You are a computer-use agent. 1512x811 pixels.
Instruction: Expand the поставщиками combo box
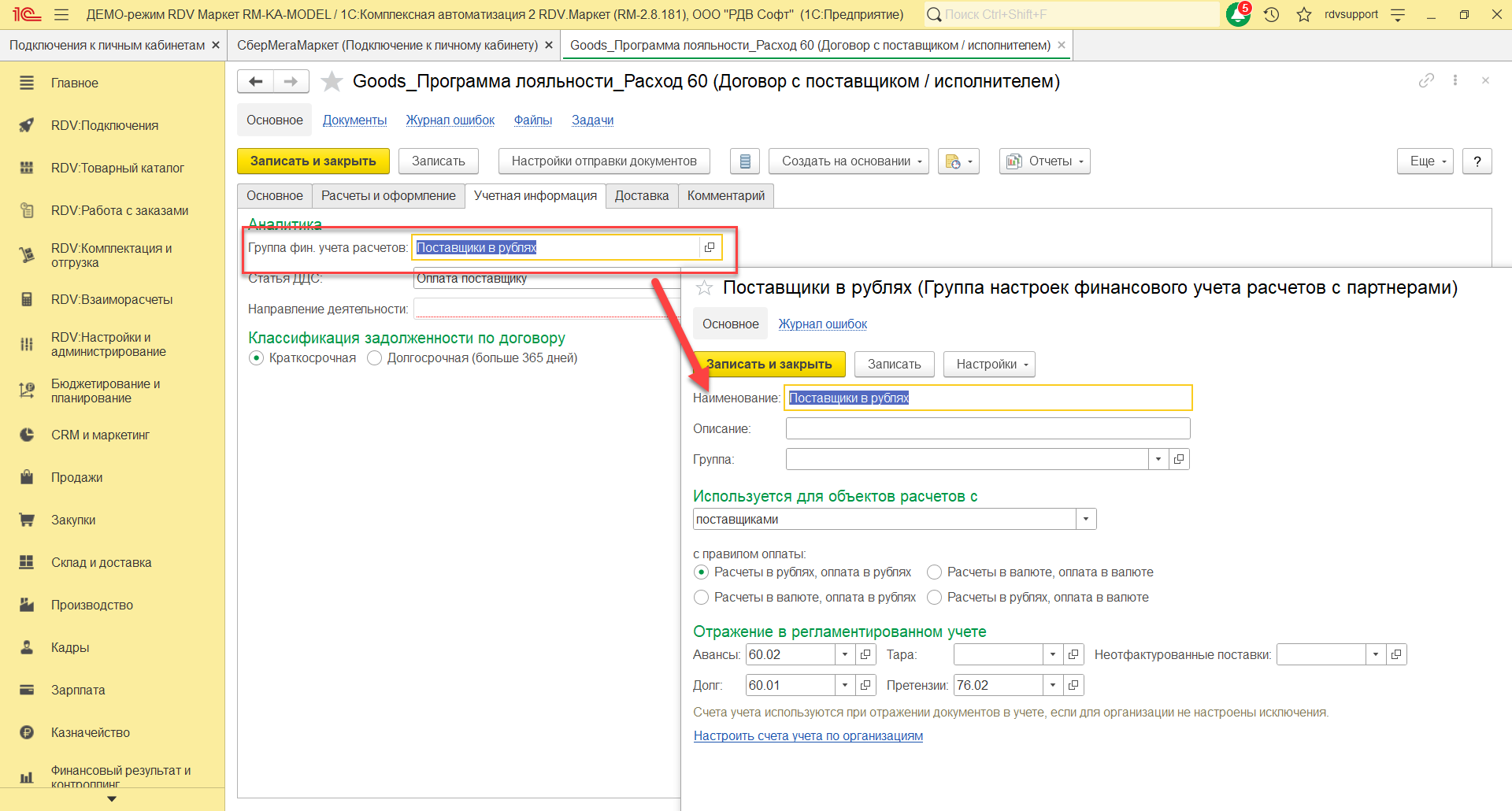tap(1086, 519)
